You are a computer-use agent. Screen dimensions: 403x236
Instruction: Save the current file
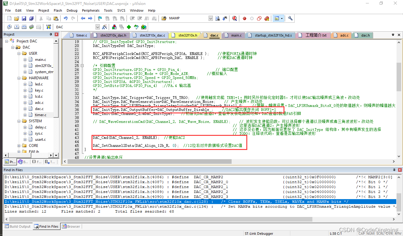tap(24, 18)
